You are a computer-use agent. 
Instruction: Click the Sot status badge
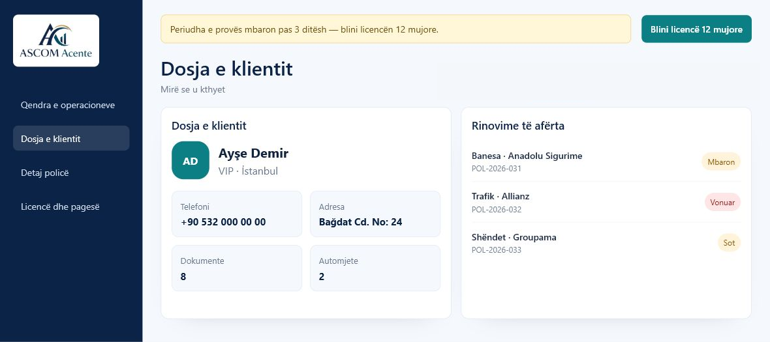730,243
